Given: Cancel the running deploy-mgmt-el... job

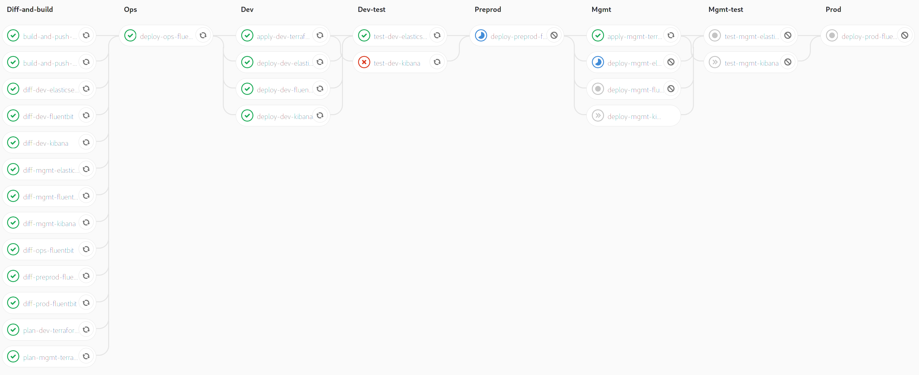Looking at the screenshot, I should coord(671,62).
